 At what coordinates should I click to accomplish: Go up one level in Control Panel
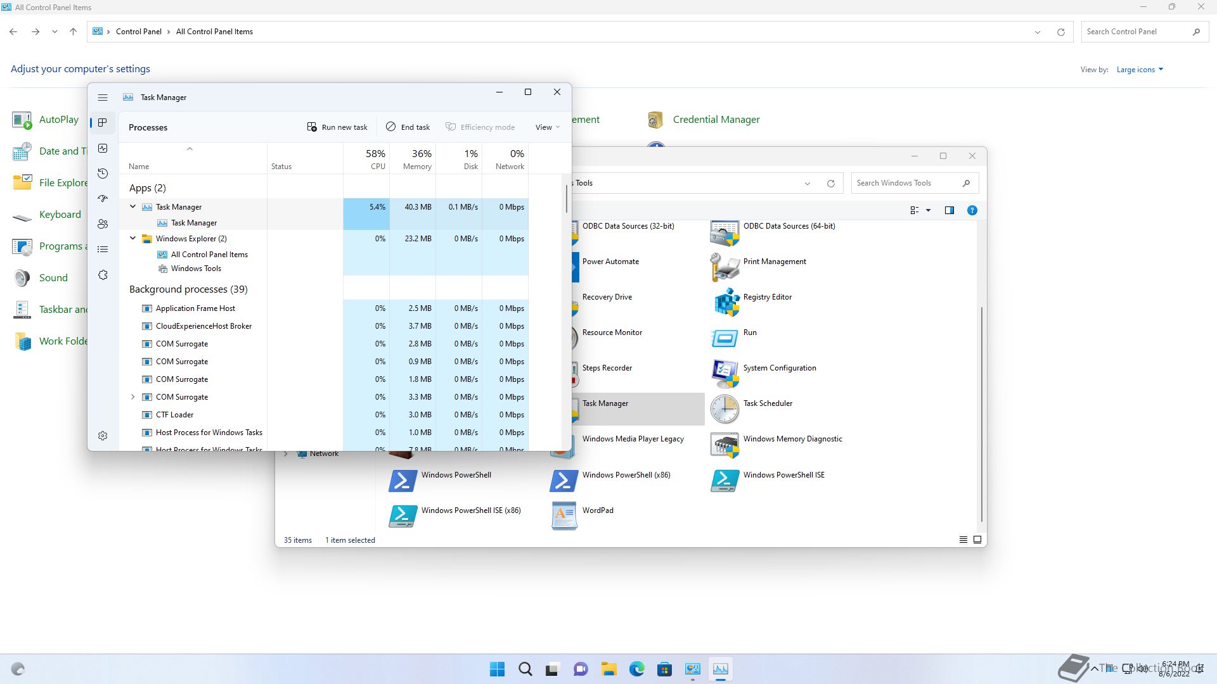coord(73,32)
